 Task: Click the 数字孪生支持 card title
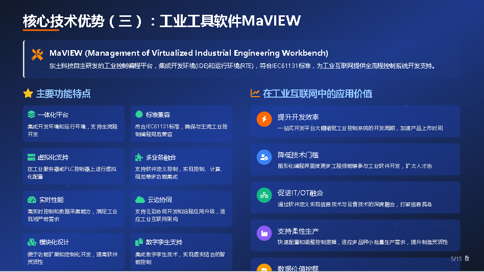tap(164, 242)
